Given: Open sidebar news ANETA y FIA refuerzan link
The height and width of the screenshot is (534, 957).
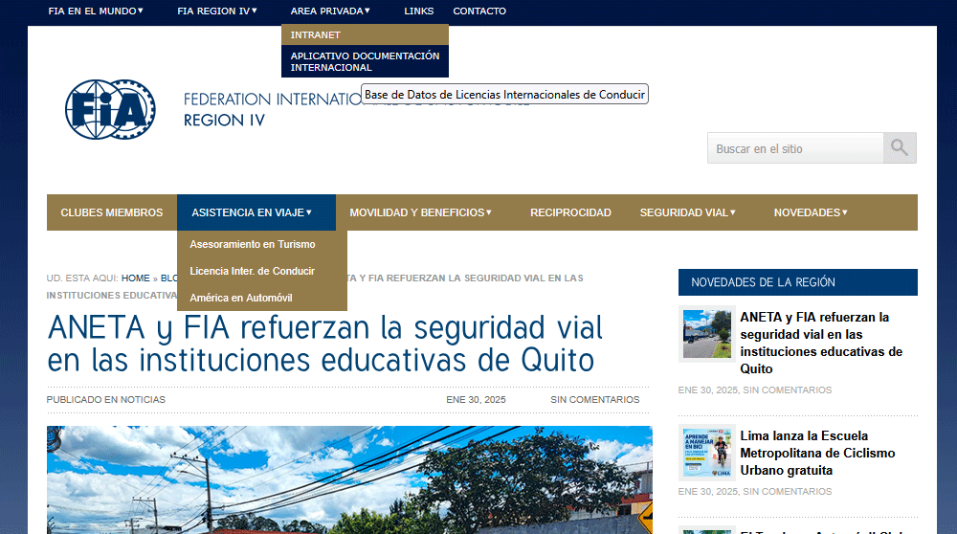Looking at the screenshot, I should click(x=821, y=343).
